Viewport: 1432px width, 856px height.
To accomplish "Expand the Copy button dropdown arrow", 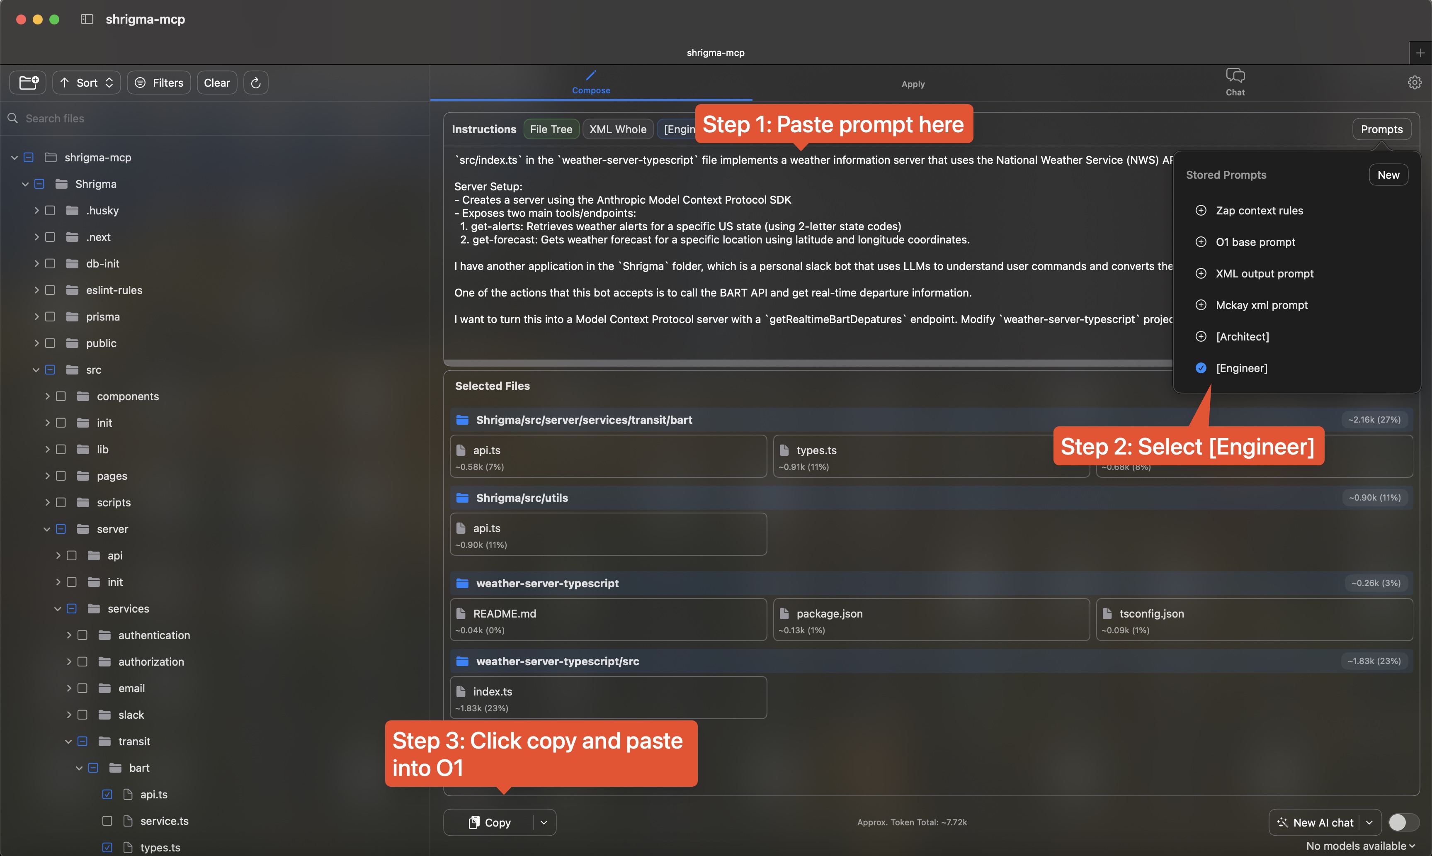I will coord(545,821).
